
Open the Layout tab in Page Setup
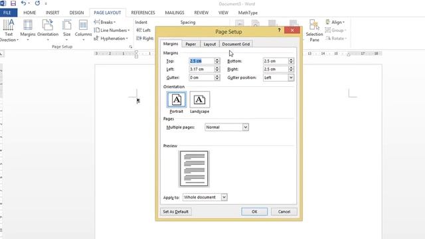210,44
